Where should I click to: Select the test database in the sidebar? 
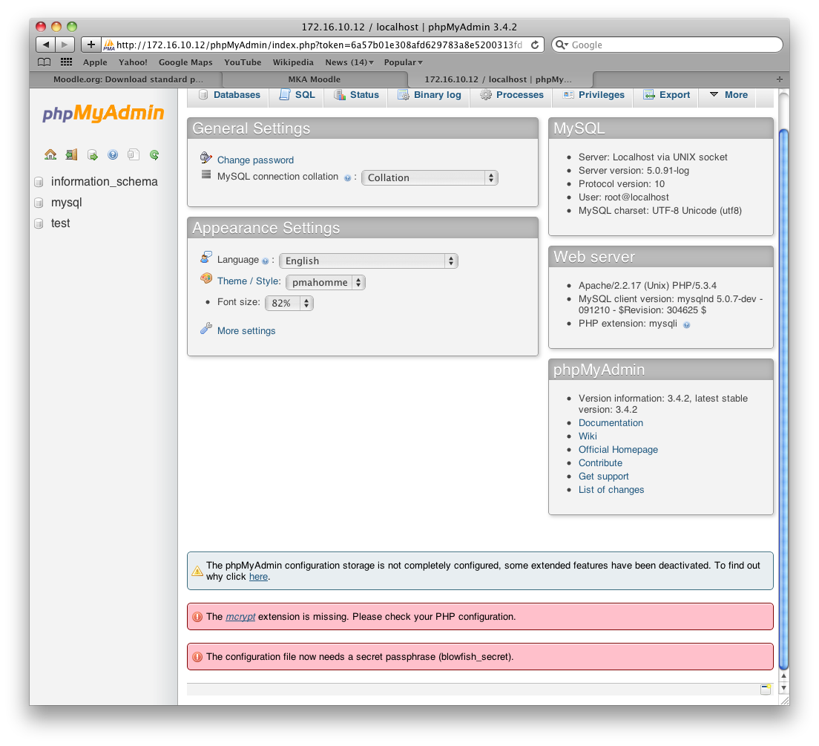coord(61,223)
